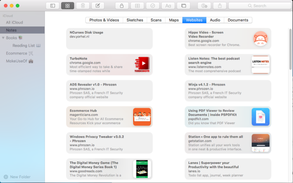
Task: Toggle the sidebar folders view button
Action: [x=52, y=6]
